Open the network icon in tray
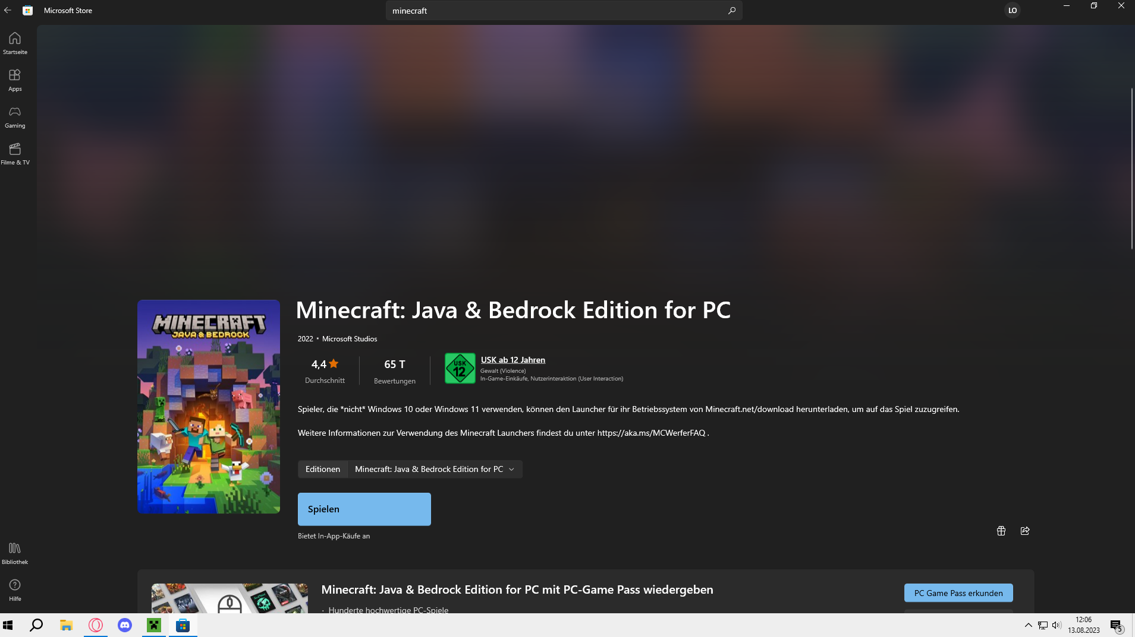The width and height of the screenshot is (1135, 637). 1043,625
